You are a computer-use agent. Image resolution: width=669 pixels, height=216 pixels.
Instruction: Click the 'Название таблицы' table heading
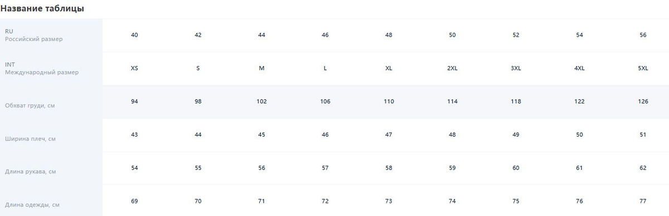click(42, 9)
